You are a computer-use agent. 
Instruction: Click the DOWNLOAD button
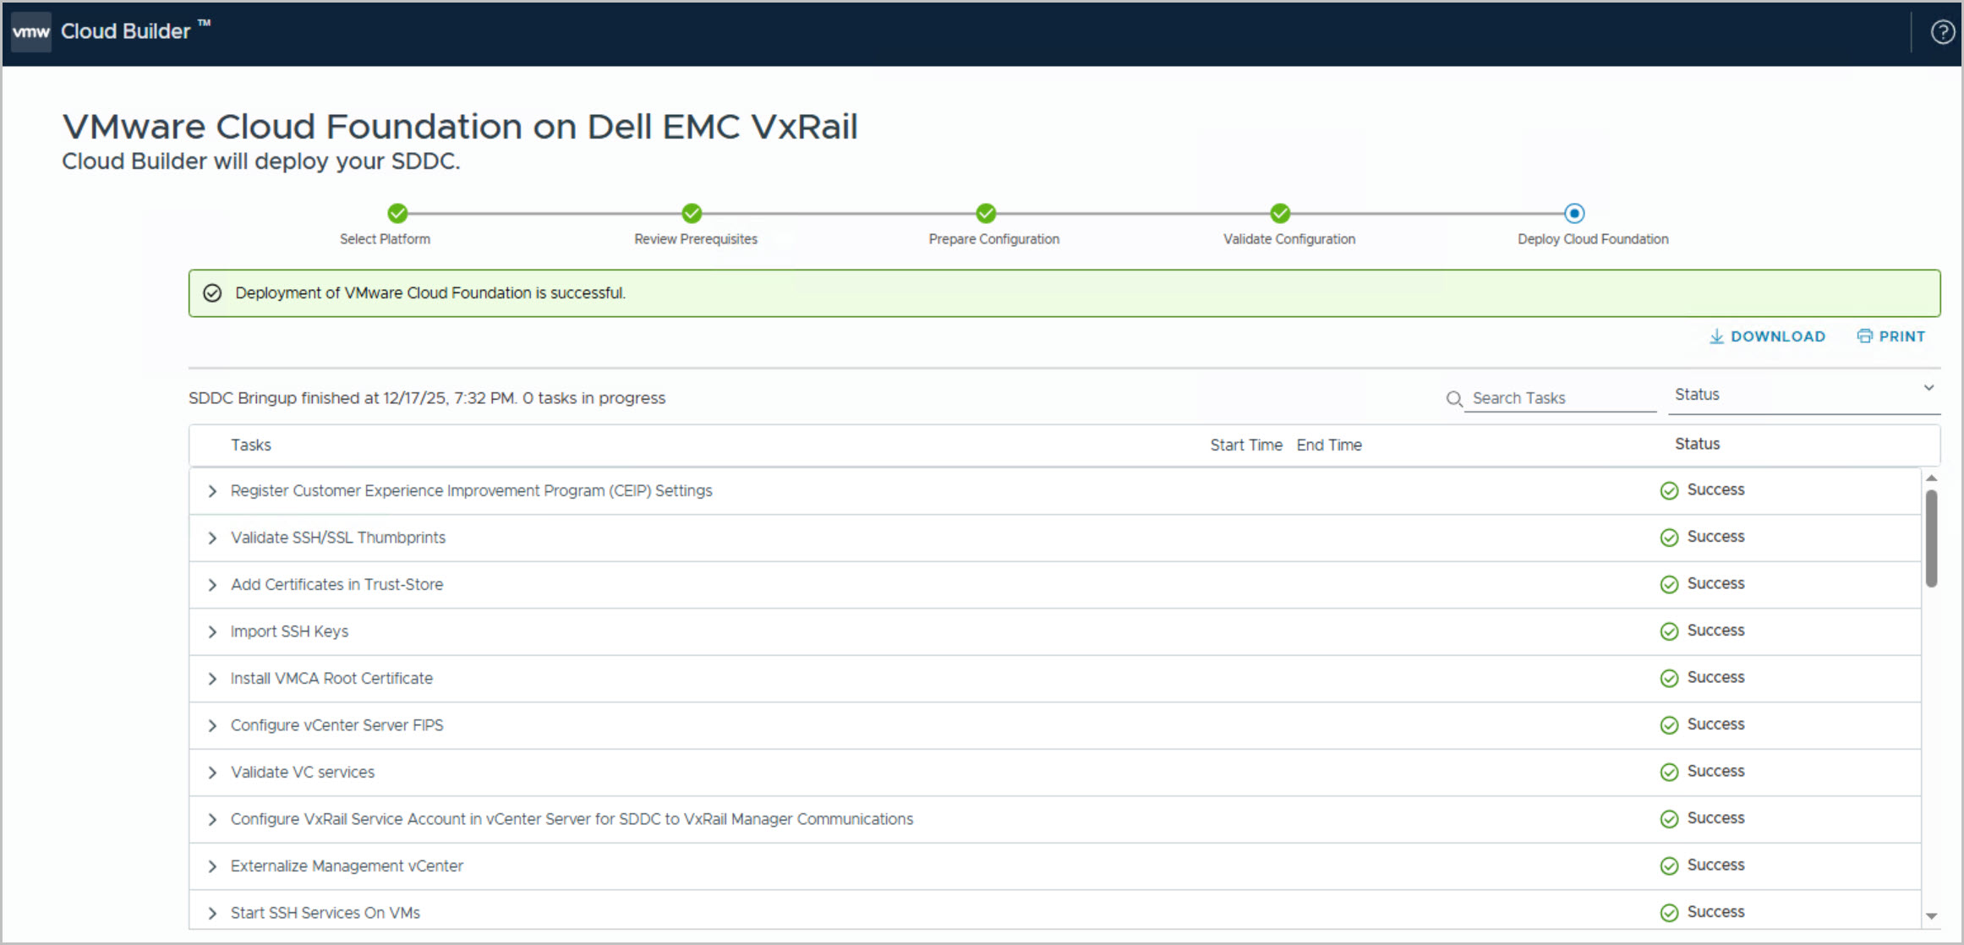pos(1767,336)
